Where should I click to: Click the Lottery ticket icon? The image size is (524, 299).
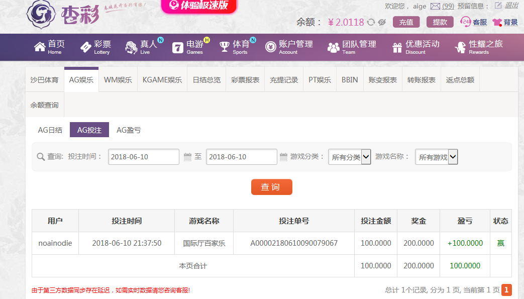click(85, 47)
